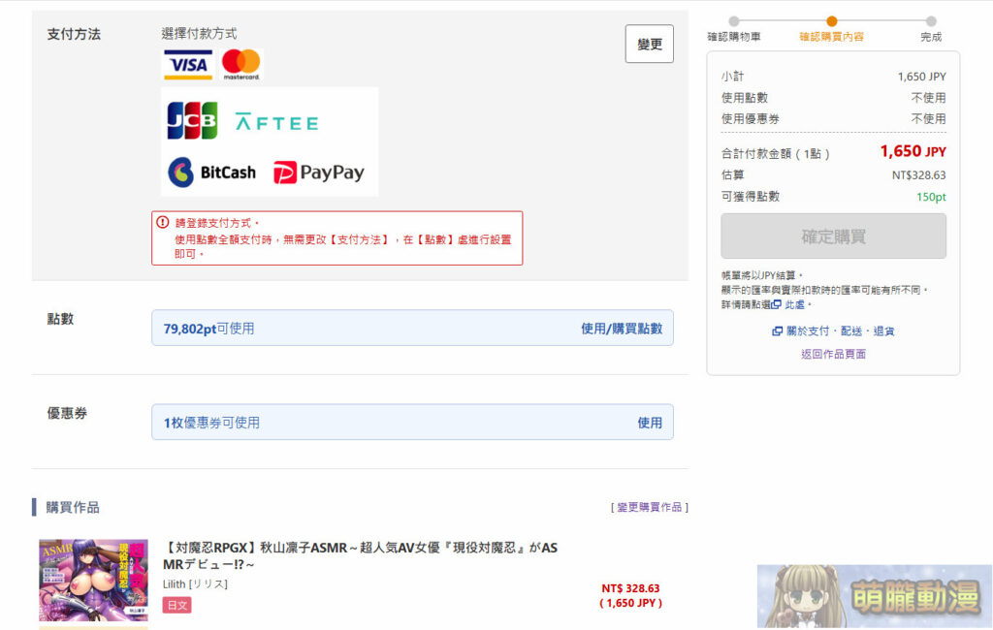The width and height of the screenshot is (993, 630).
Task: Choose the PayPay payment logo
Action: pos(318,173)
